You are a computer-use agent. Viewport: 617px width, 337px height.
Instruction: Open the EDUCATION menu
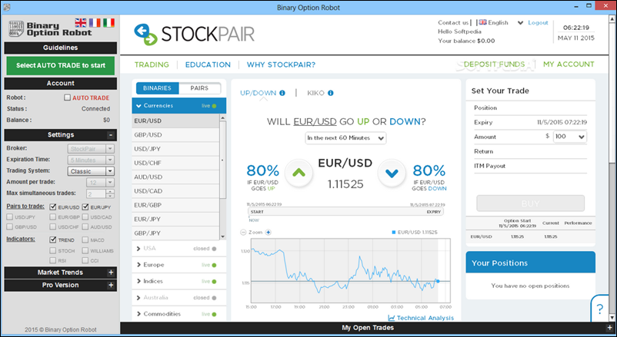(208, 64)
